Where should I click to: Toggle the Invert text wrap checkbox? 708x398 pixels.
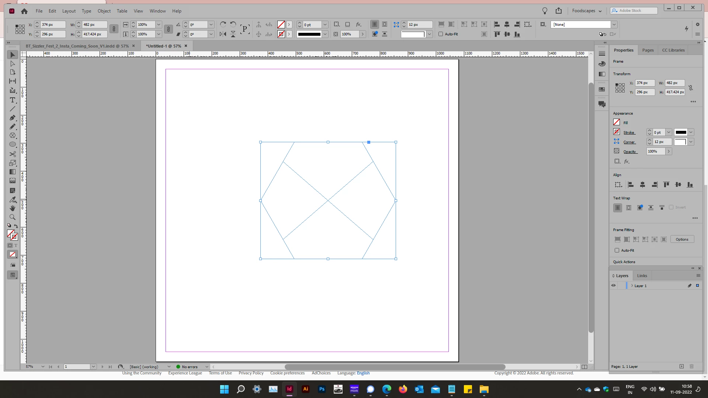(671, 207)
